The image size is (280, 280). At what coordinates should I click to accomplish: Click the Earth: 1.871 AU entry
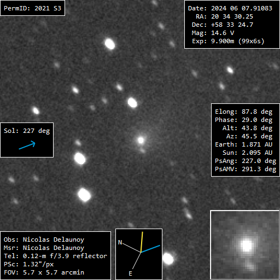tap(243, 144)
